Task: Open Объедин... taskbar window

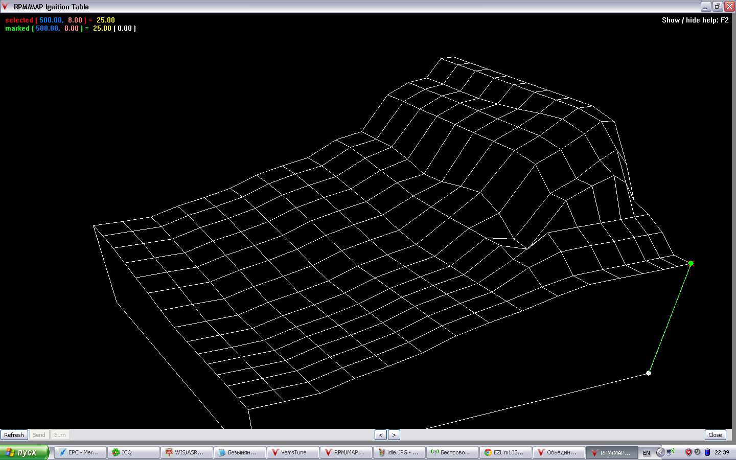Action: 559,452
